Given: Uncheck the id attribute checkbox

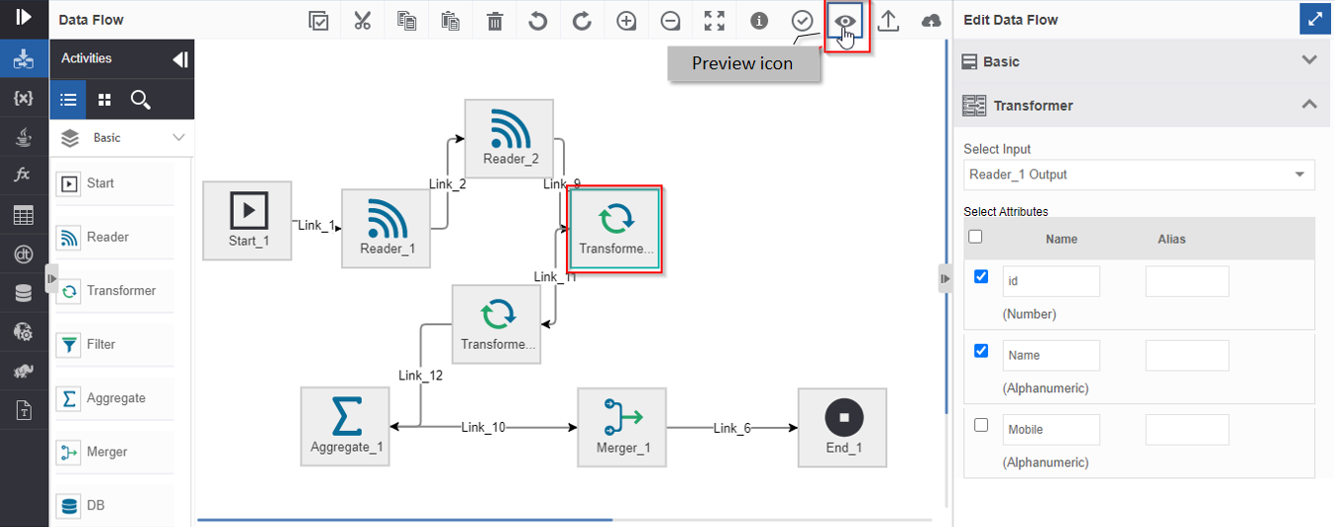Looking at the screenshot, I should click(981, 276).
